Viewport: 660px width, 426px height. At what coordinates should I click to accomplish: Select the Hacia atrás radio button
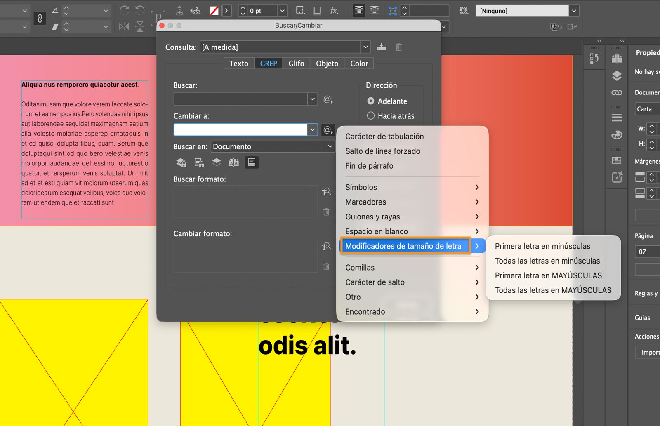370,116
